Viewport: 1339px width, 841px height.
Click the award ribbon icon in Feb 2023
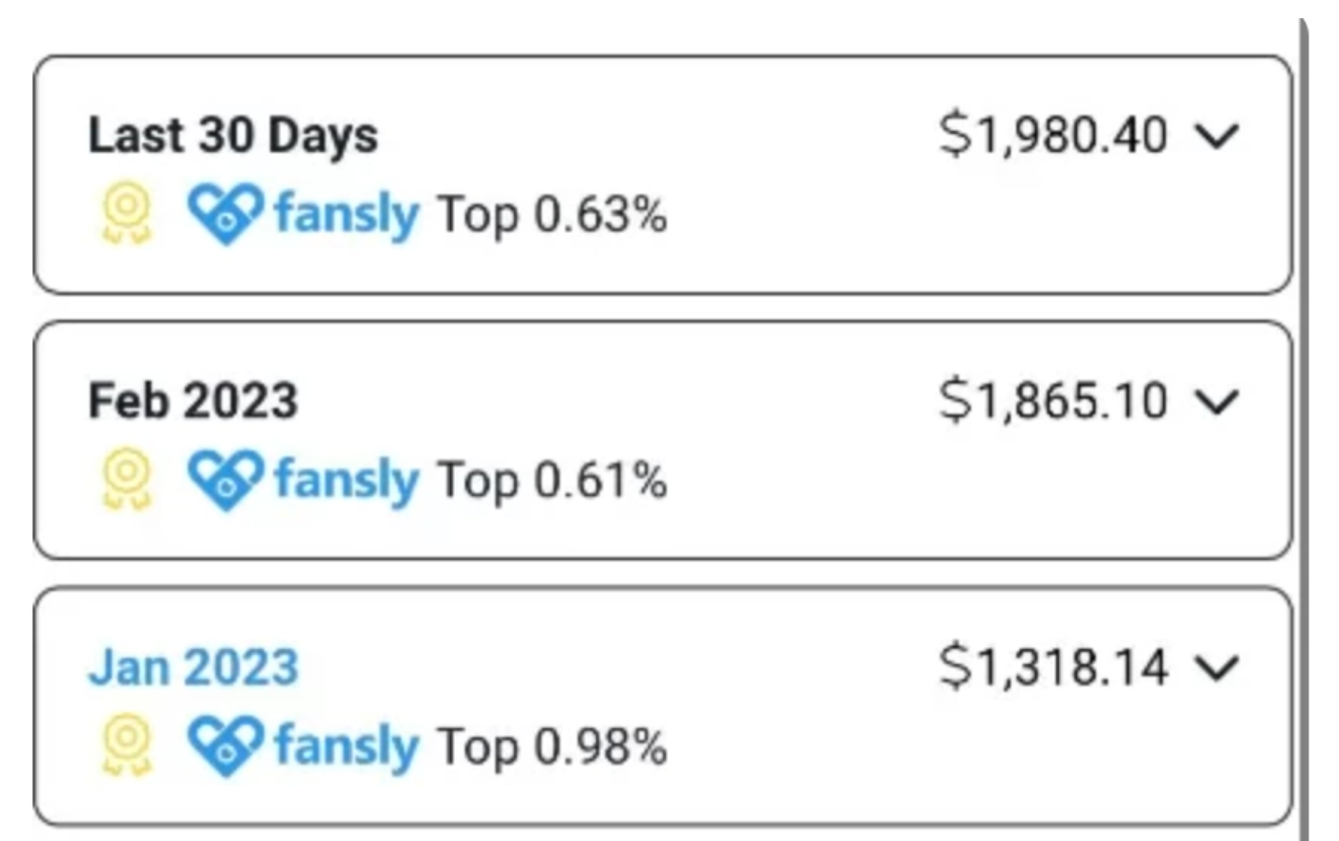[x=127, y=480]
